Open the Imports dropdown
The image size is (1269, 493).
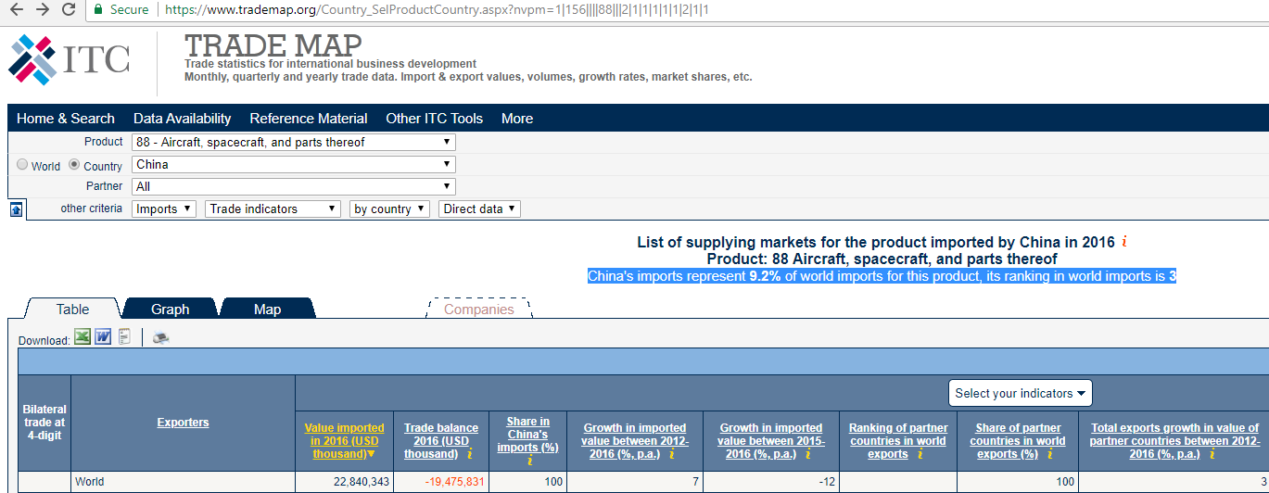(164, 209)
